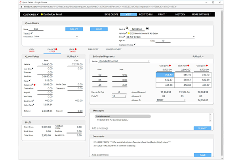Click the Stock # field NC34666
The height and width of the screenshot is (160, 242).
click(x=137, y=29)
